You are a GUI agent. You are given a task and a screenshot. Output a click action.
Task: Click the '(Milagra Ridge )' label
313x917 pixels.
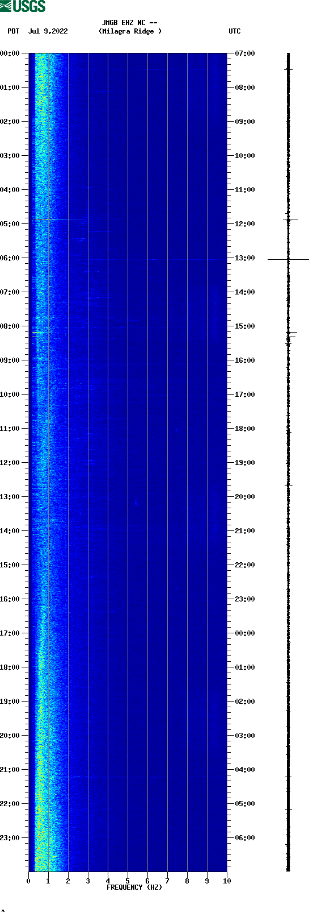click(130, 31)
